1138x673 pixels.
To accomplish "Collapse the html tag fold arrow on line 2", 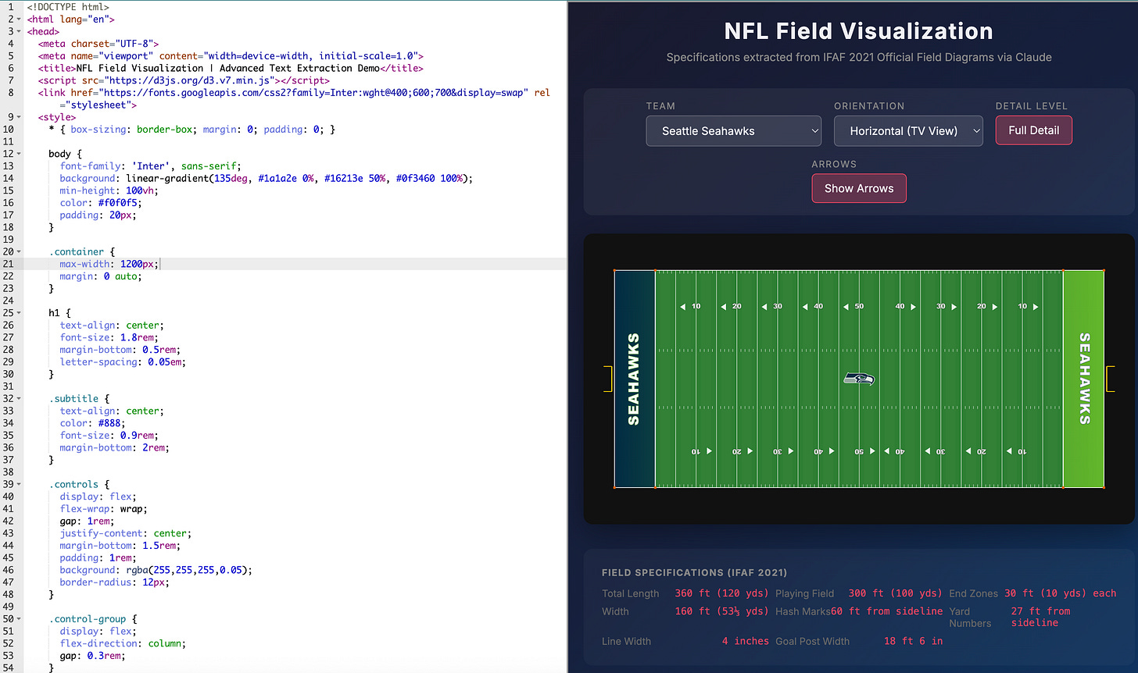I will pos(19,19).
